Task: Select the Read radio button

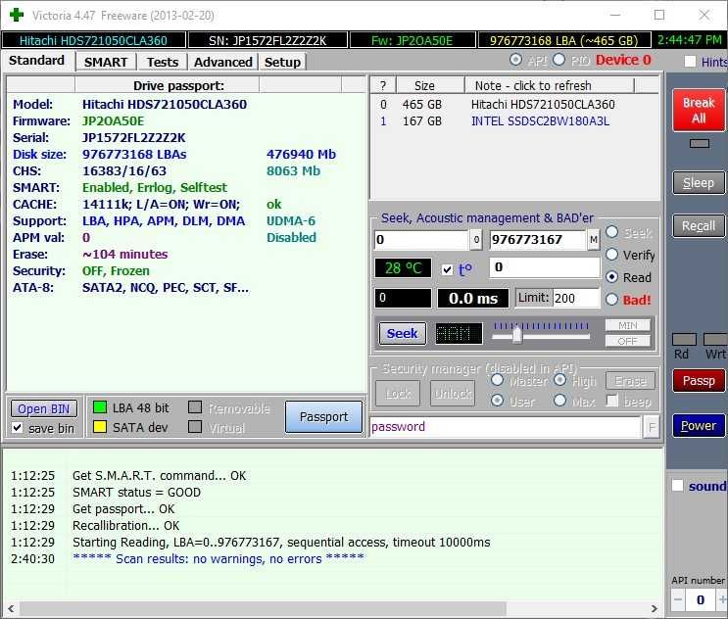Action: click(612, 277)
